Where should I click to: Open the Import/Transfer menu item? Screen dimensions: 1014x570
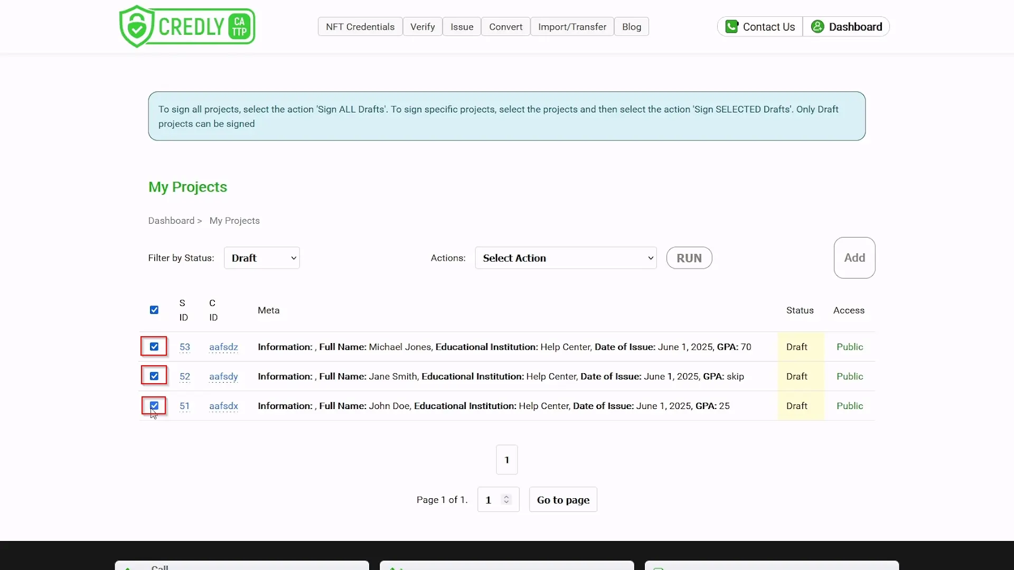[x=572, y=27]
